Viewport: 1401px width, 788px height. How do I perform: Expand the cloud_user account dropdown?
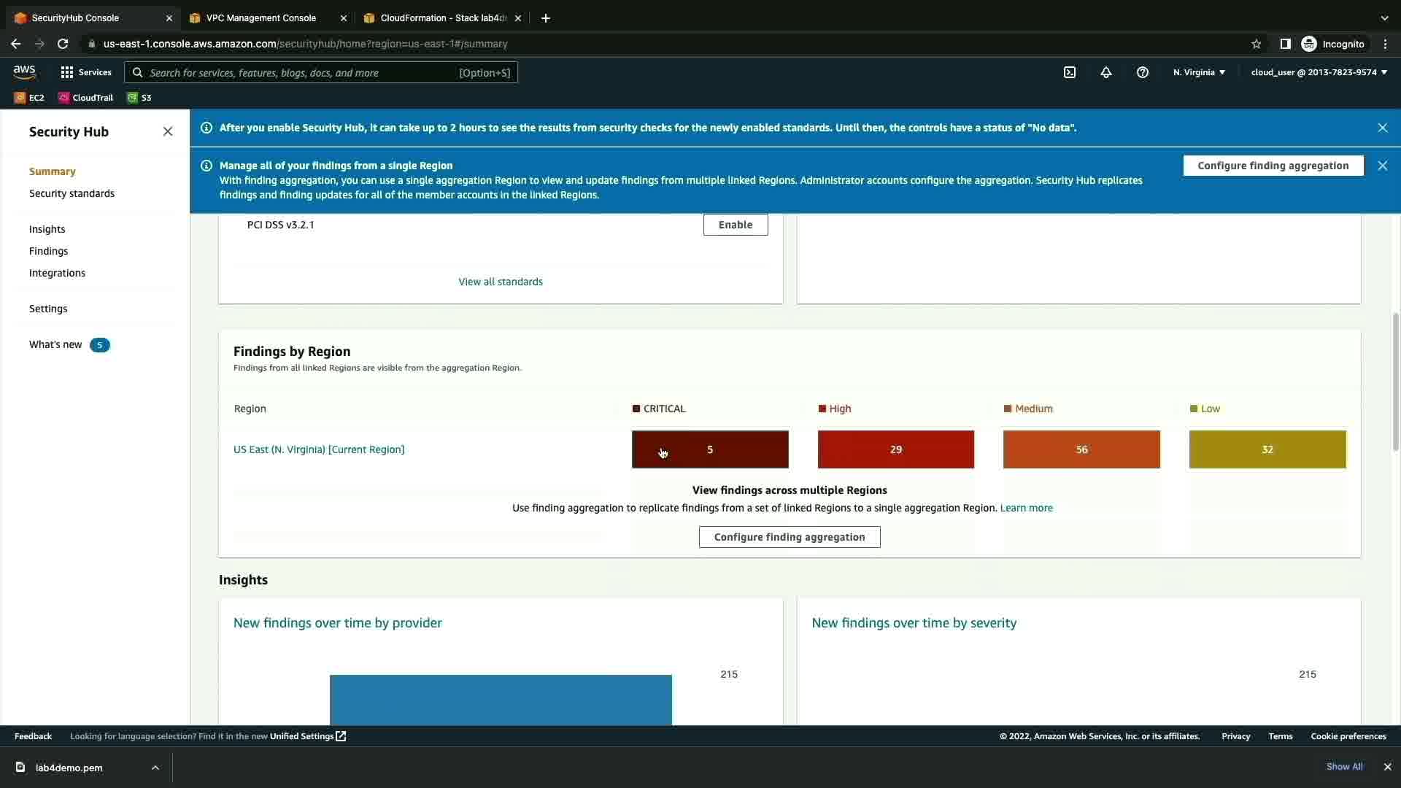click(1319, 72)
